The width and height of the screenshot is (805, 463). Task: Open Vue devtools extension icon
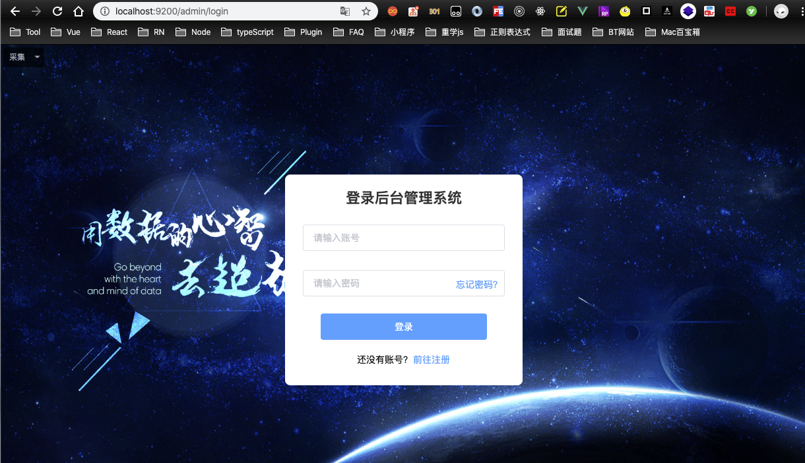pyautogui.click(x=583, y=11)
